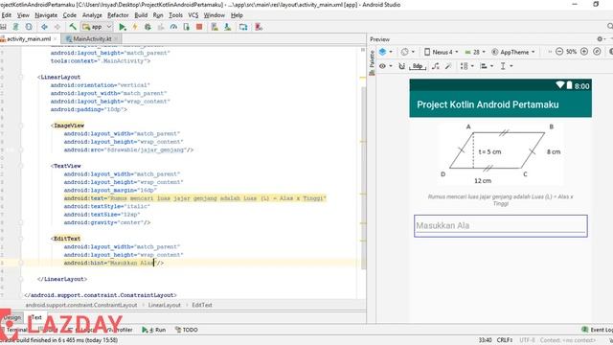Click the Back navigation arrow

point(45,27)
